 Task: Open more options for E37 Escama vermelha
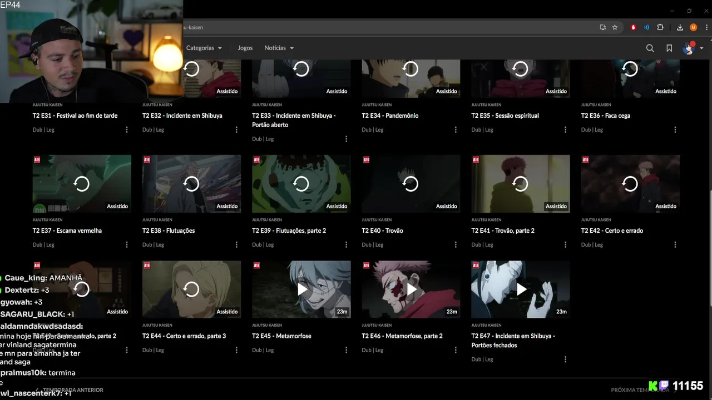(127, 244)
